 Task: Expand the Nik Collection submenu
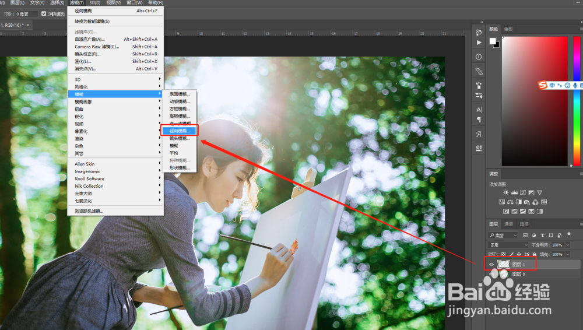115,186
